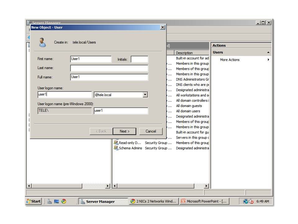Click the Initials text field

139,59
